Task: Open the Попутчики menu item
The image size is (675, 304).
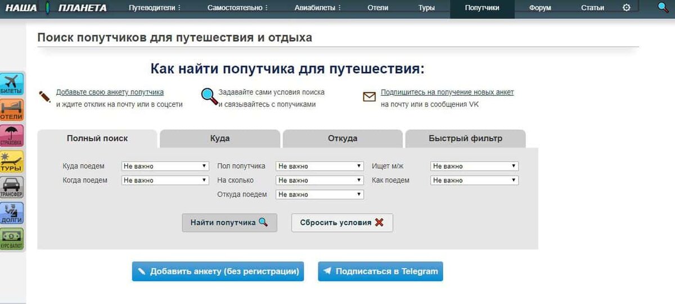Action: 482,8
